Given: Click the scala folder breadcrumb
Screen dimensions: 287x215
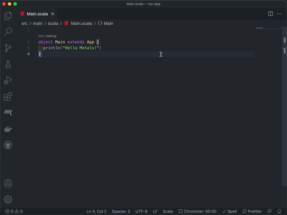Looking at the screenshot, I should click(53, 24).
